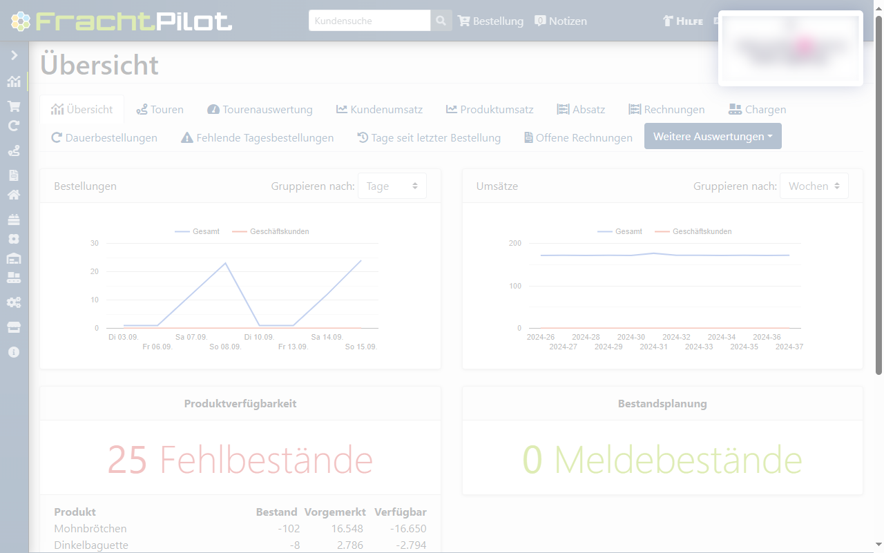Click the magnifier search button beside Kundensuche
The height and width of the screenshot is (553, 884).
pos(441,21)
